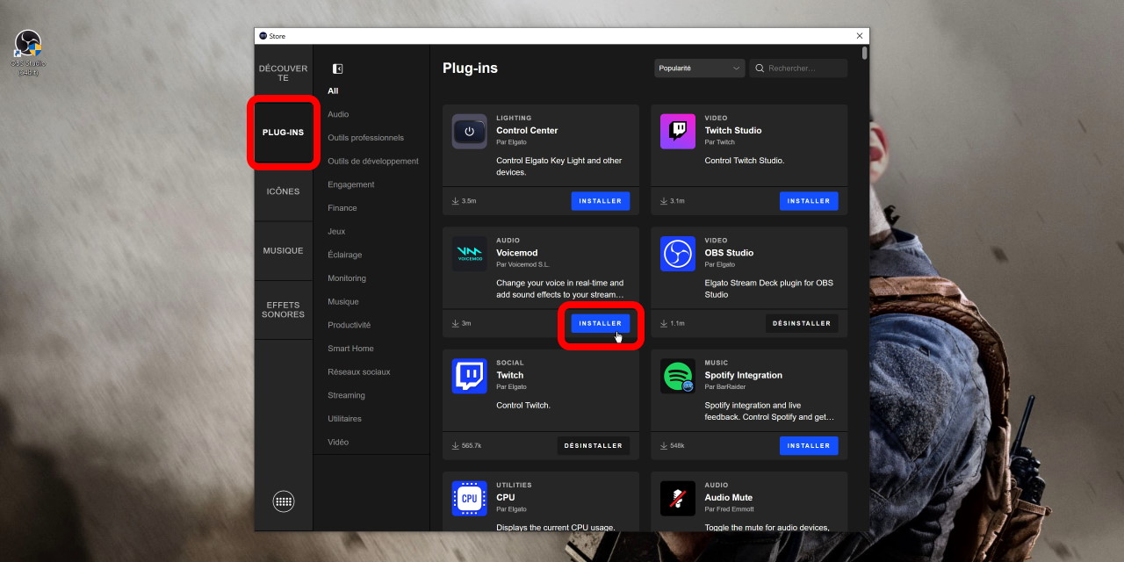Screen dimensions: 1124x562
Task: Open the Twitch Studio plugin icon
Action: coord(677,132)
